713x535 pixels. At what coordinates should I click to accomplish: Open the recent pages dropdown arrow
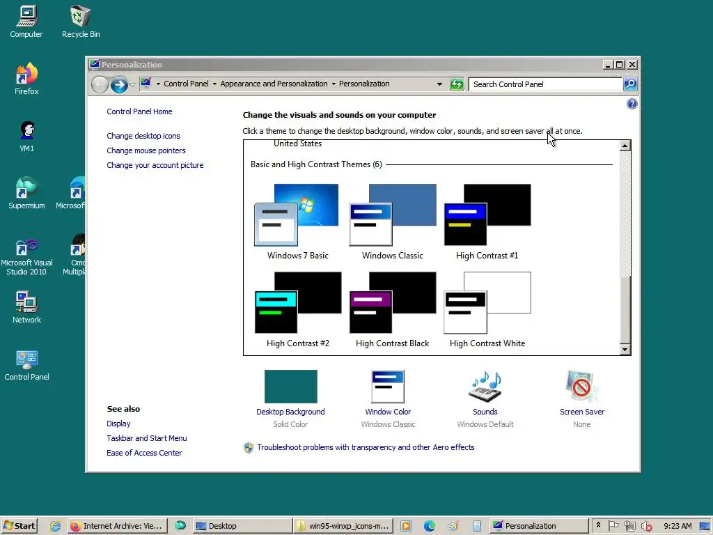(x=132, y=84)
